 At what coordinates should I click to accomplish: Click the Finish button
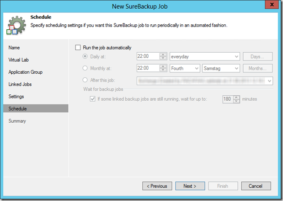223,186
